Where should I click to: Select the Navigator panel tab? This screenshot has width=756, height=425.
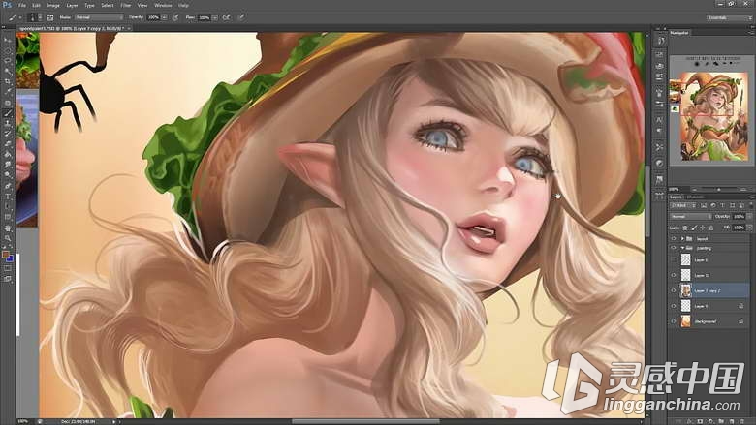[679, 33]
